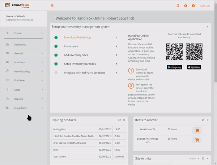Refresh the Items to reorder panel
The width and height of the screenshot is (217, 165).
[x=203, y=120]
